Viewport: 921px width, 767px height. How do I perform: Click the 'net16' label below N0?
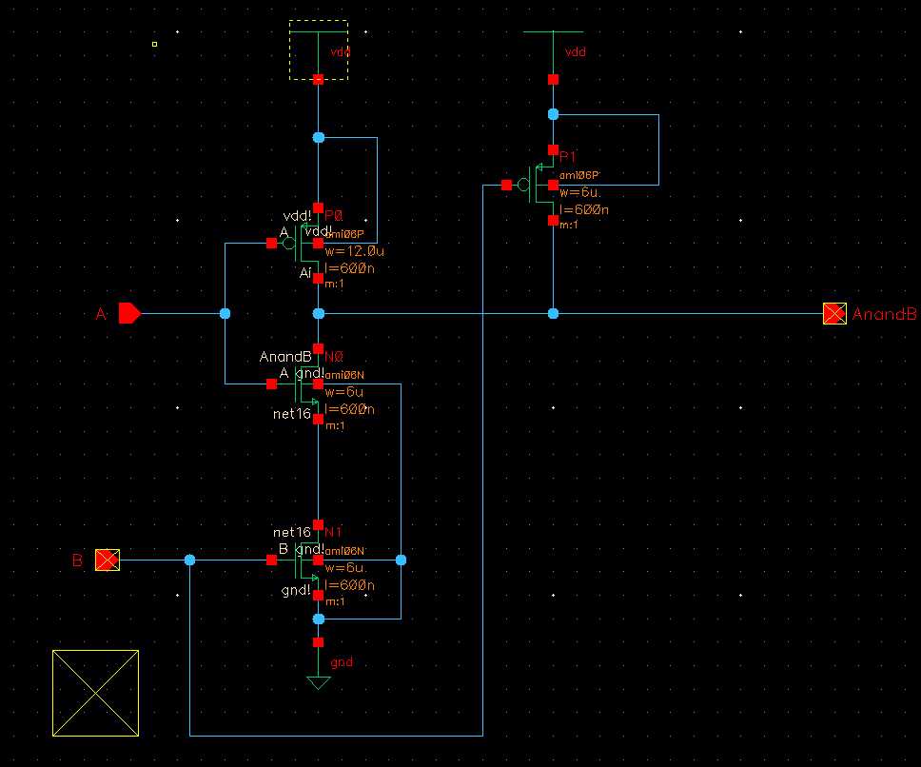292,414
